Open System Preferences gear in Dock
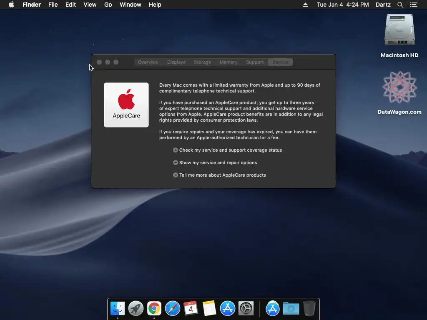This screenshot has width=427, height=320. coord(246,308)
